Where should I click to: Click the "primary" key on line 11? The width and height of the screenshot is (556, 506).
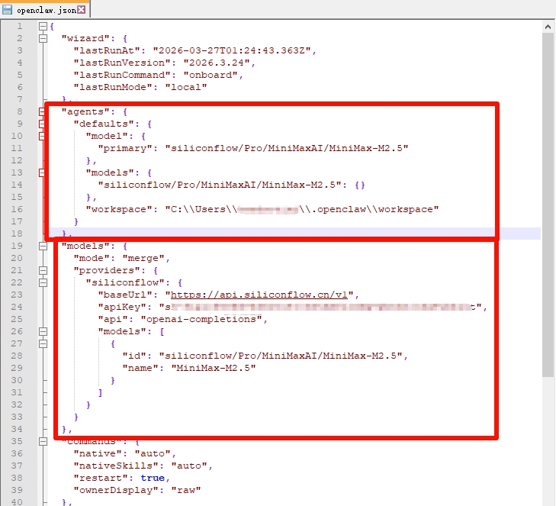(125, 148)
